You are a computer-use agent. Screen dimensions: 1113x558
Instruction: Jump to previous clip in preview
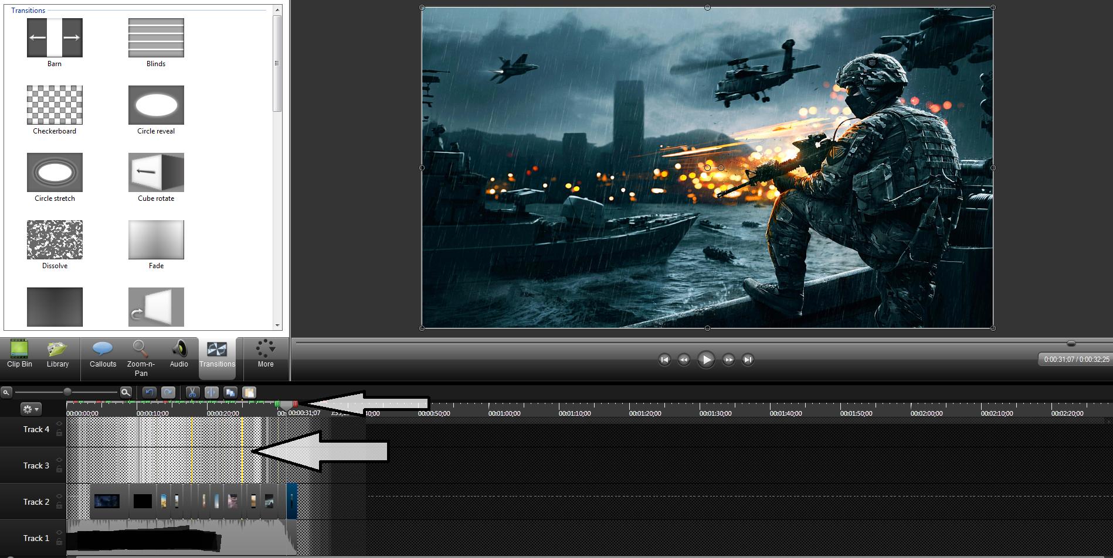pos(664,360)
